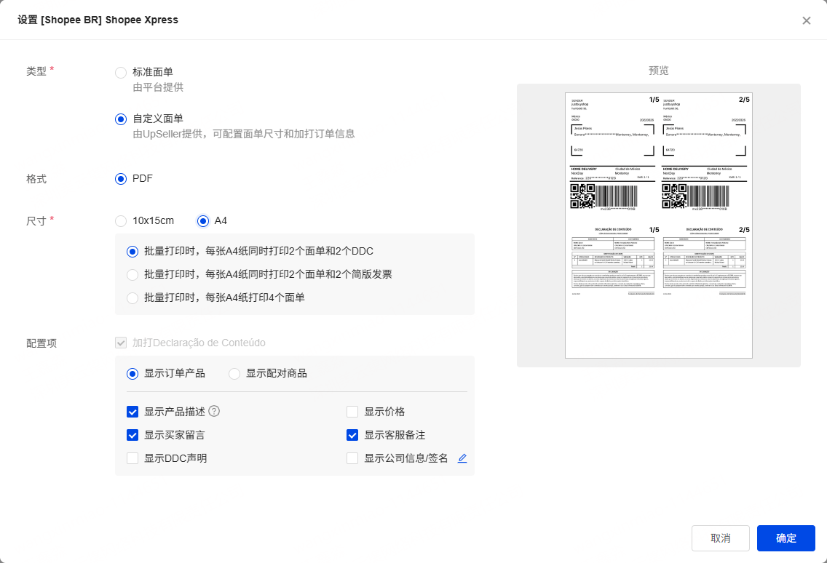The width and height of the screenshot is (827, 563).
Task: Select the A4 size option
Action: [x=203, y=221]
